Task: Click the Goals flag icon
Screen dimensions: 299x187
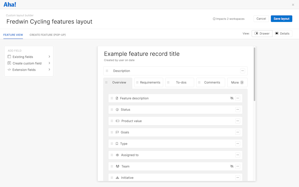Action: pyautogui.click(x=117, y=132)
